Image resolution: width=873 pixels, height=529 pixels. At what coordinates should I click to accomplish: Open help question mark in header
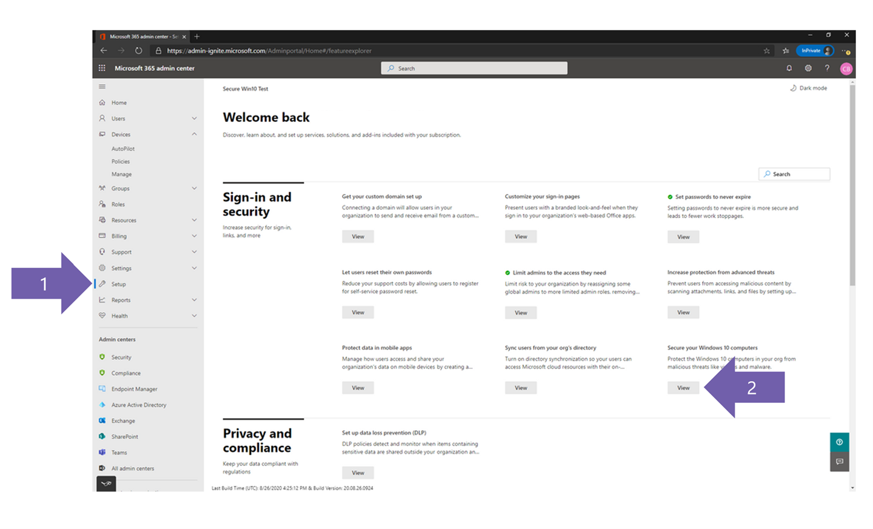(827, 68)
